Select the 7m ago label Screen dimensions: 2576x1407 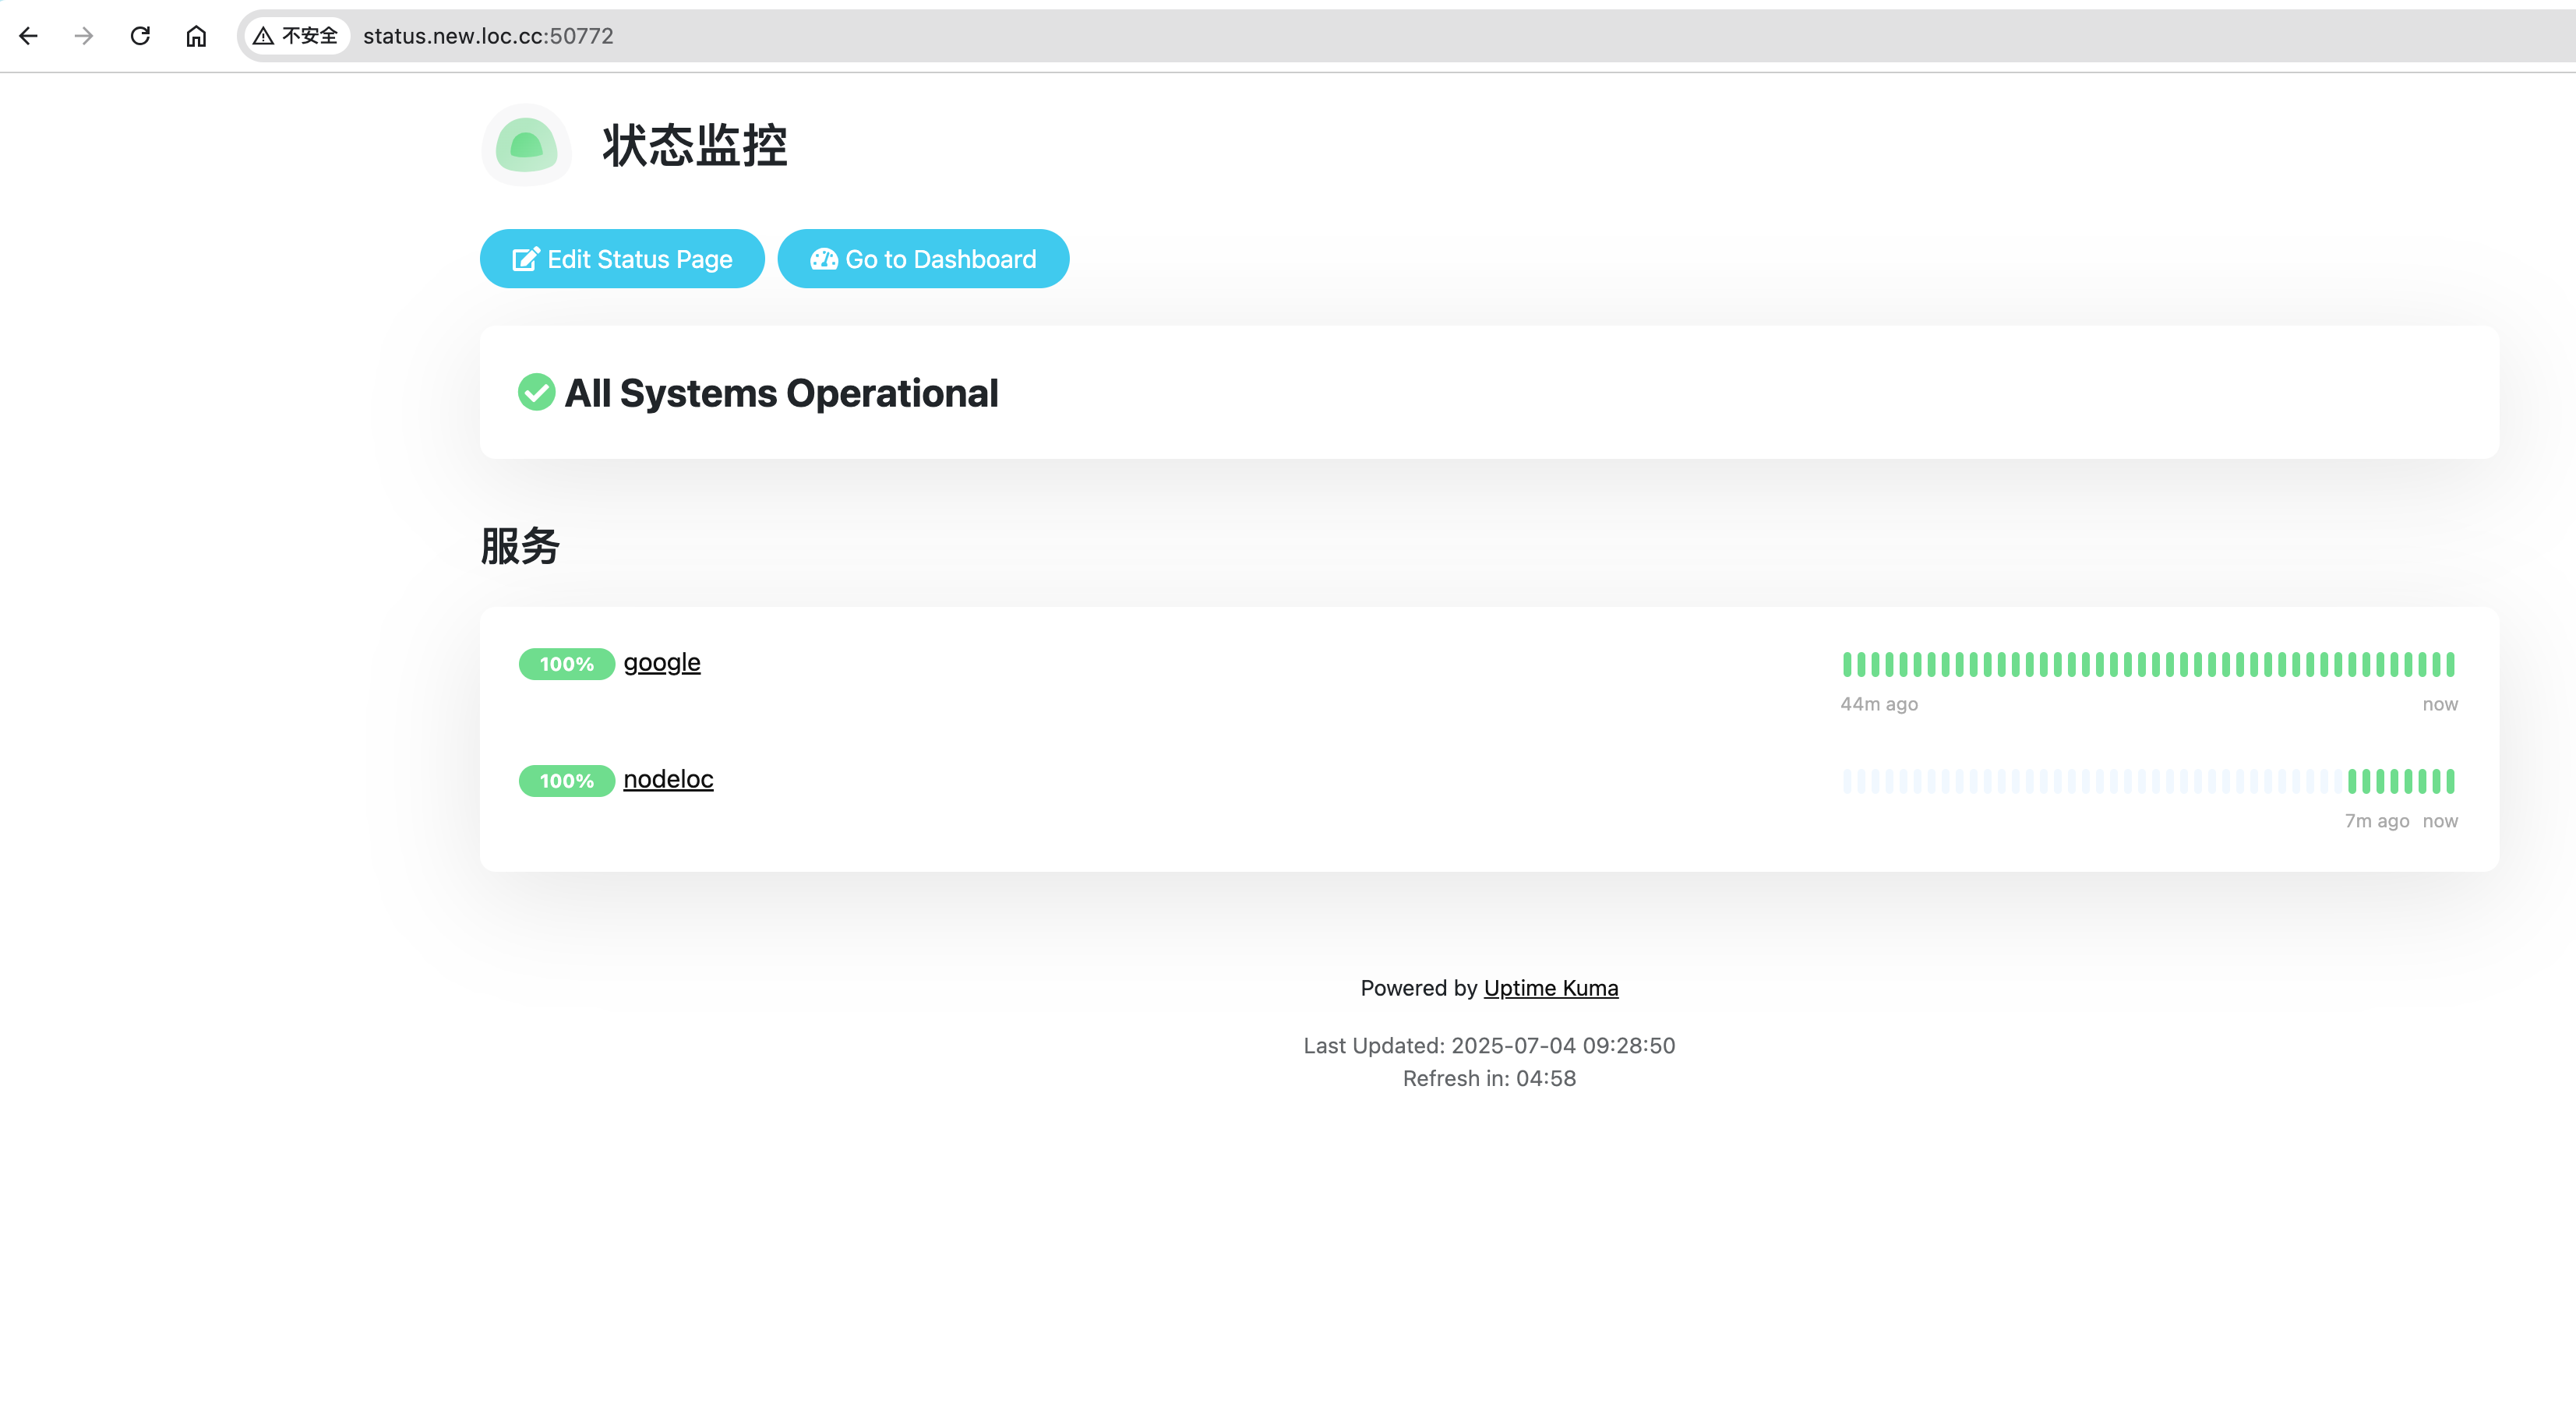2377,821
